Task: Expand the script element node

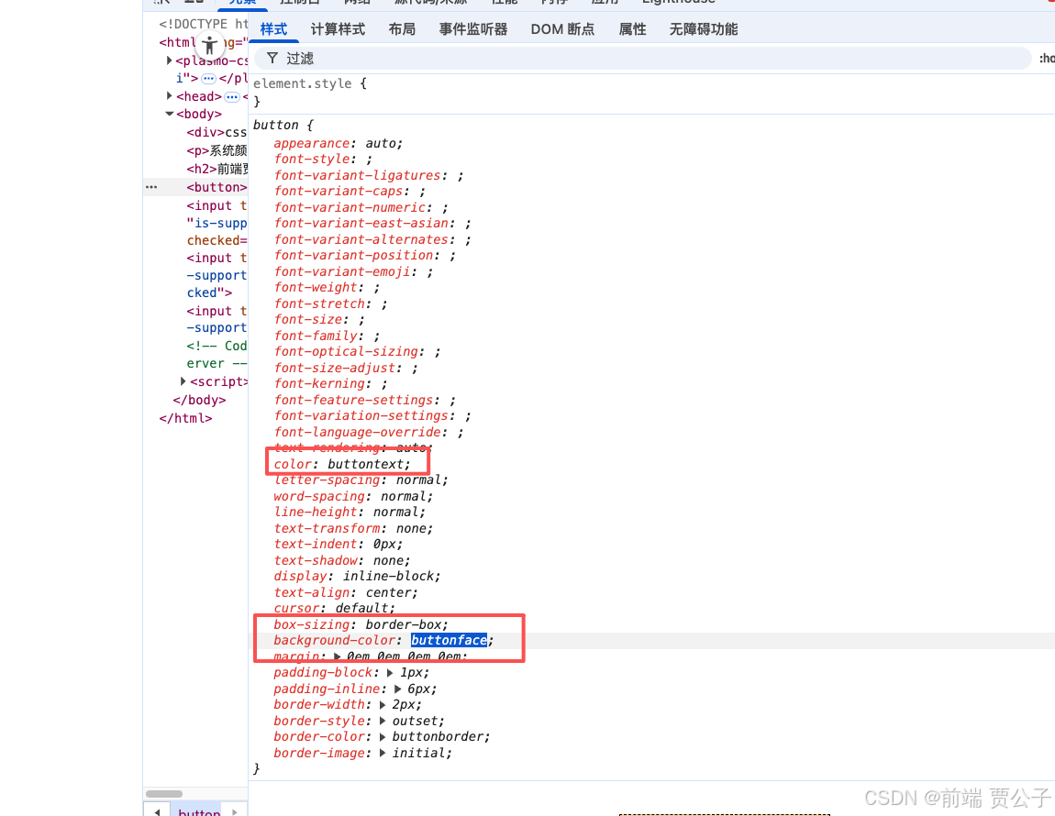Action: [183, 380]
